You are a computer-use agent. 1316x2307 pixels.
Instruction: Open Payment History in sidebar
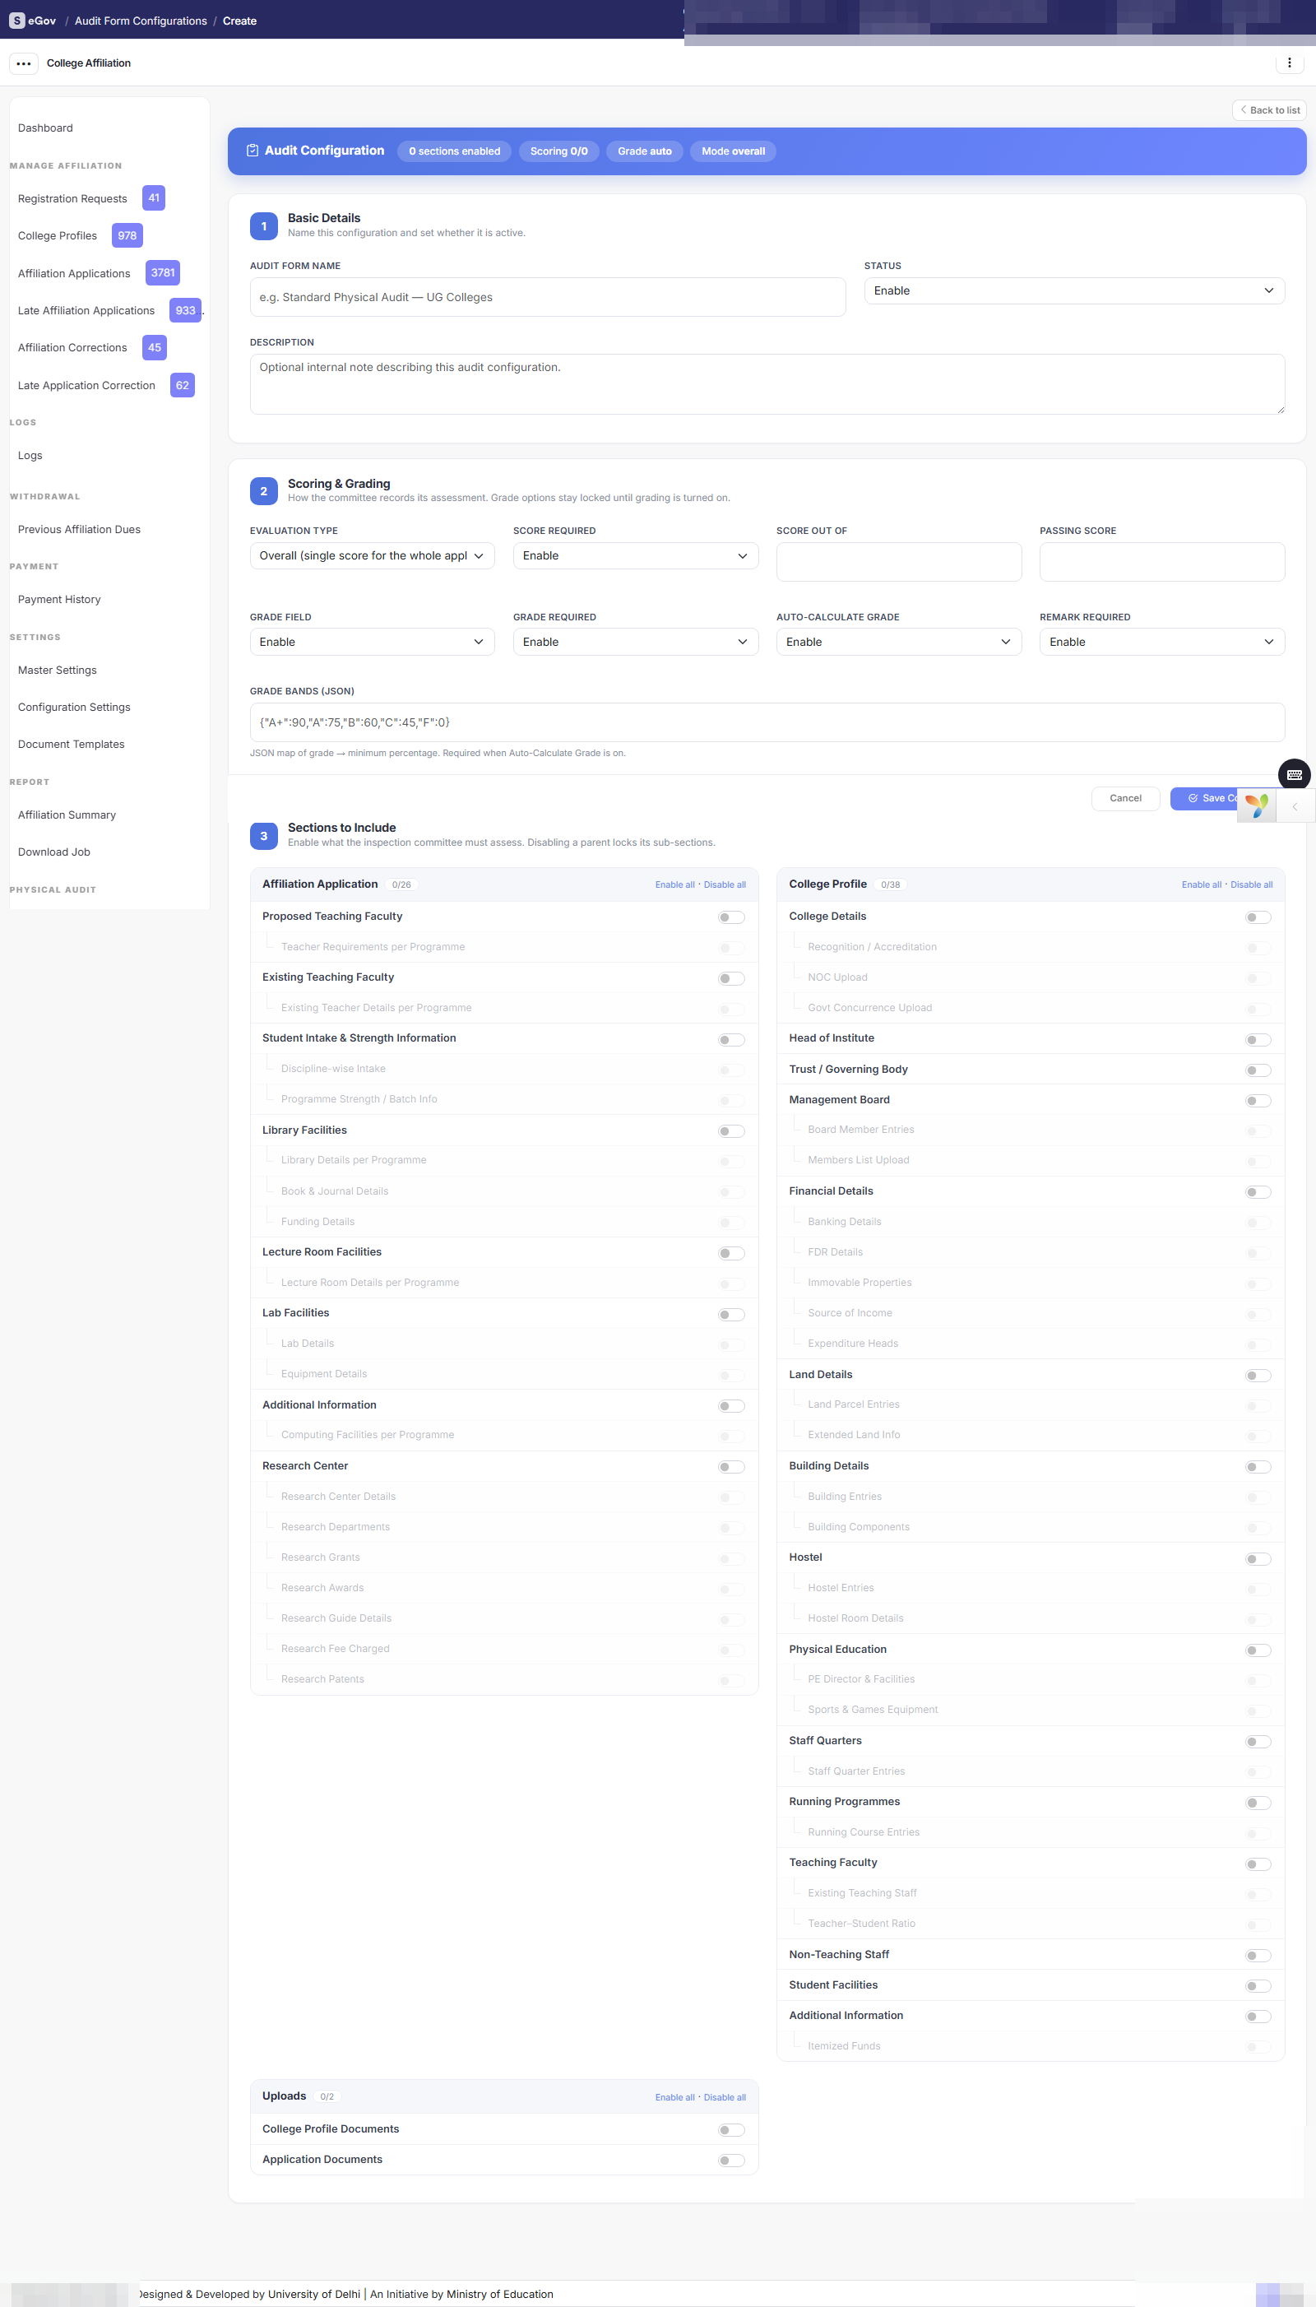(x=58, y=599)
